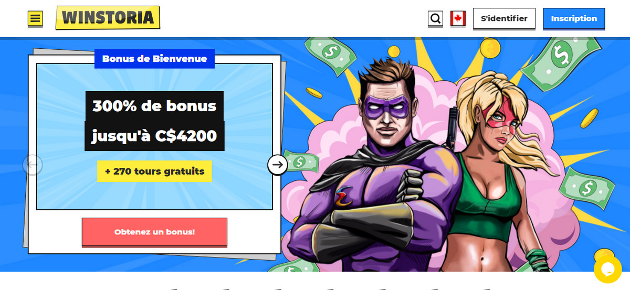Click the blonde heroine's red mask
Screen dimensions: 630x290
(x=499, y=116)
